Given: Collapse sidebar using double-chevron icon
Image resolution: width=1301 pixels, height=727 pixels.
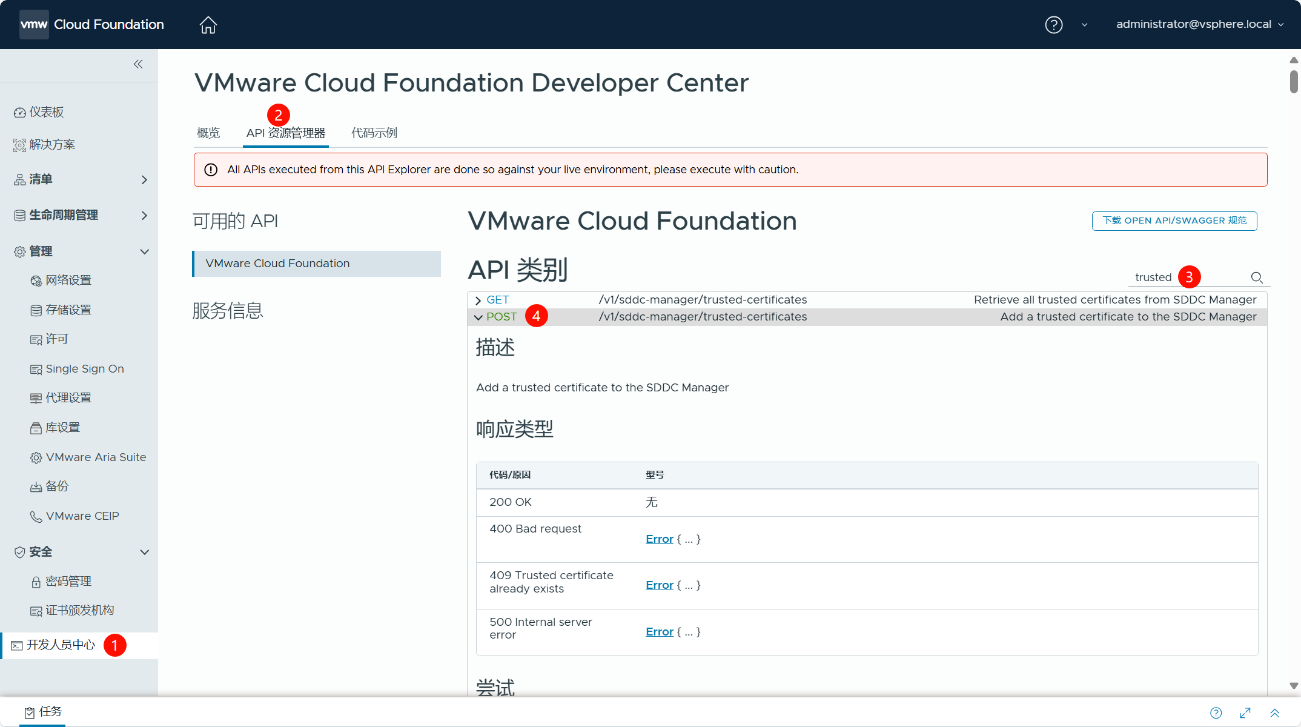Looking at the screenshot, I should 138,64.
